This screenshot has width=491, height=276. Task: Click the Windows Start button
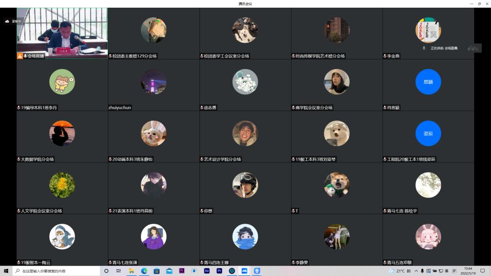pyautogui.click(x=6, y=271)
